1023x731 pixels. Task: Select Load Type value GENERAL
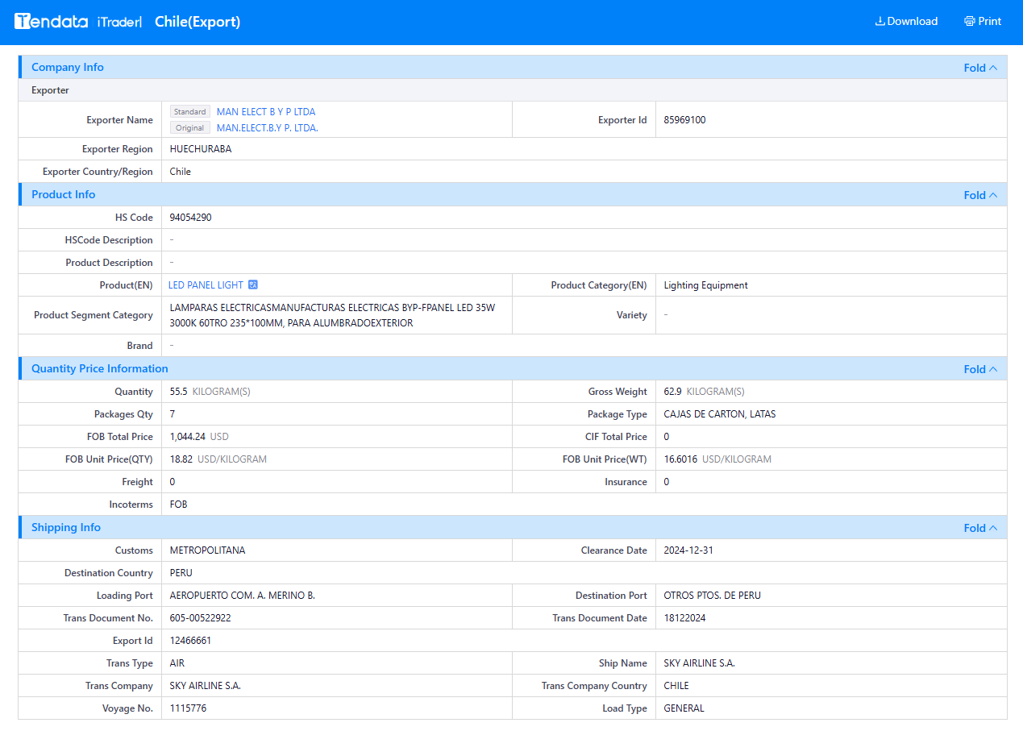click(684, 708)
